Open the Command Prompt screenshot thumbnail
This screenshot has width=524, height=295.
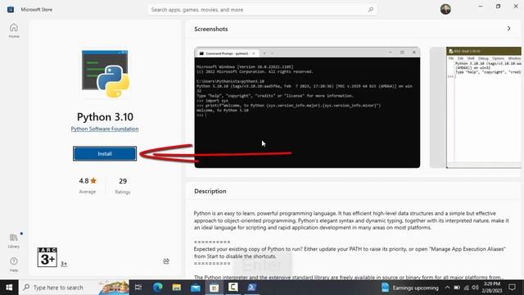307,107
